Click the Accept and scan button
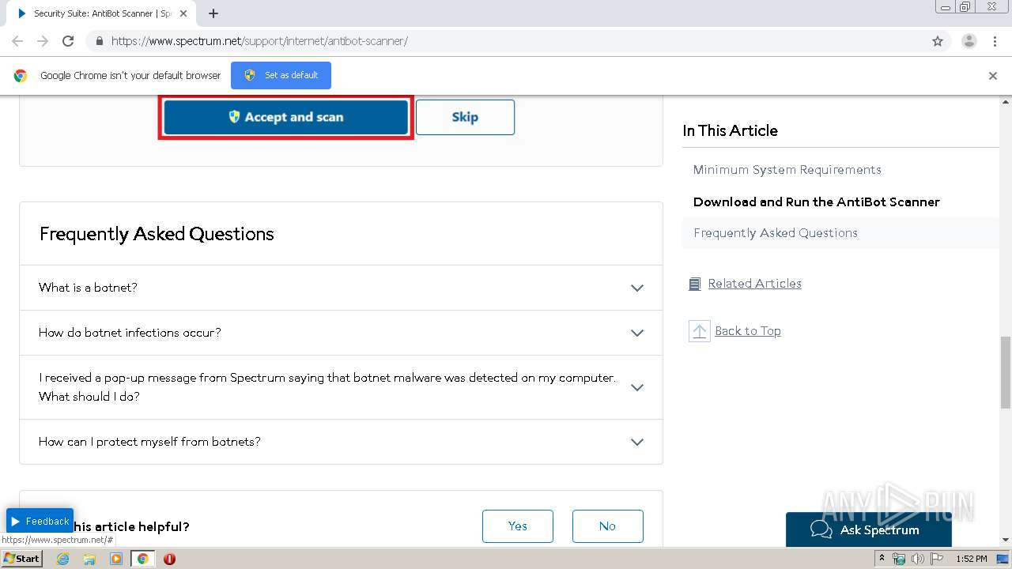1012x569 pixels. coord(285,117)
